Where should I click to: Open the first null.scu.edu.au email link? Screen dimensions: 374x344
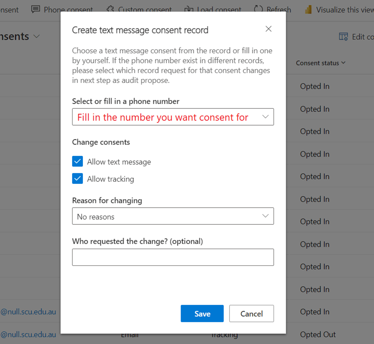tap(28, 312)
